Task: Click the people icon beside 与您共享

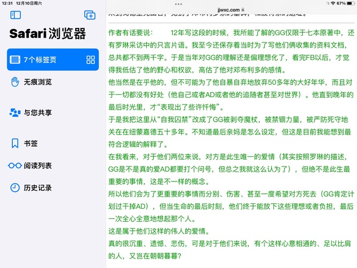Action: coord(15,113)
